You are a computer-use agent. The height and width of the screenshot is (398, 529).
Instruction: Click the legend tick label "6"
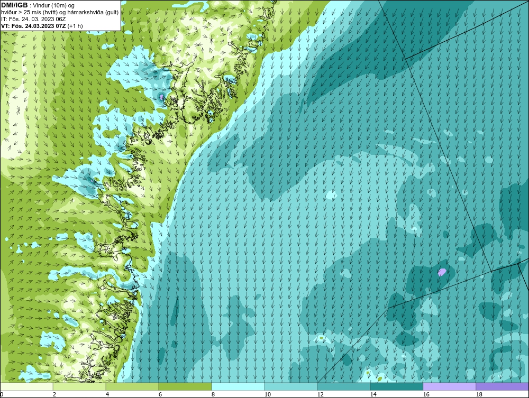(x=160, y=394)
